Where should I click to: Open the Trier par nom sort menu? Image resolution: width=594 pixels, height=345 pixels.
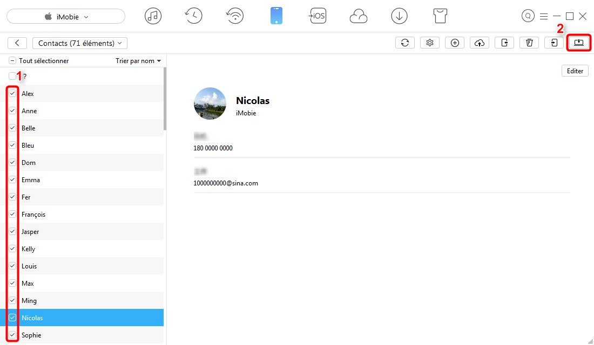(138, 61)
